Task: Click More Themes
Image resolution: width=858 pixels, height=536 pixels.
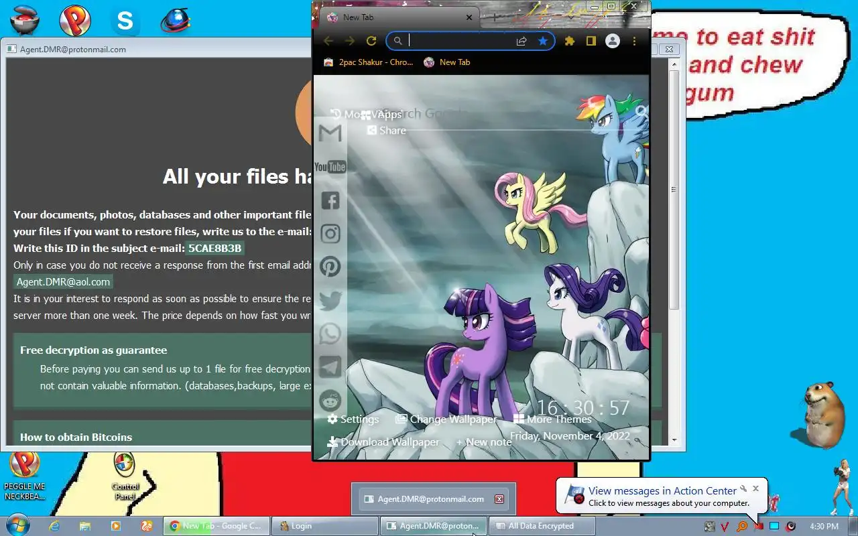Action: tap(552, 419)
